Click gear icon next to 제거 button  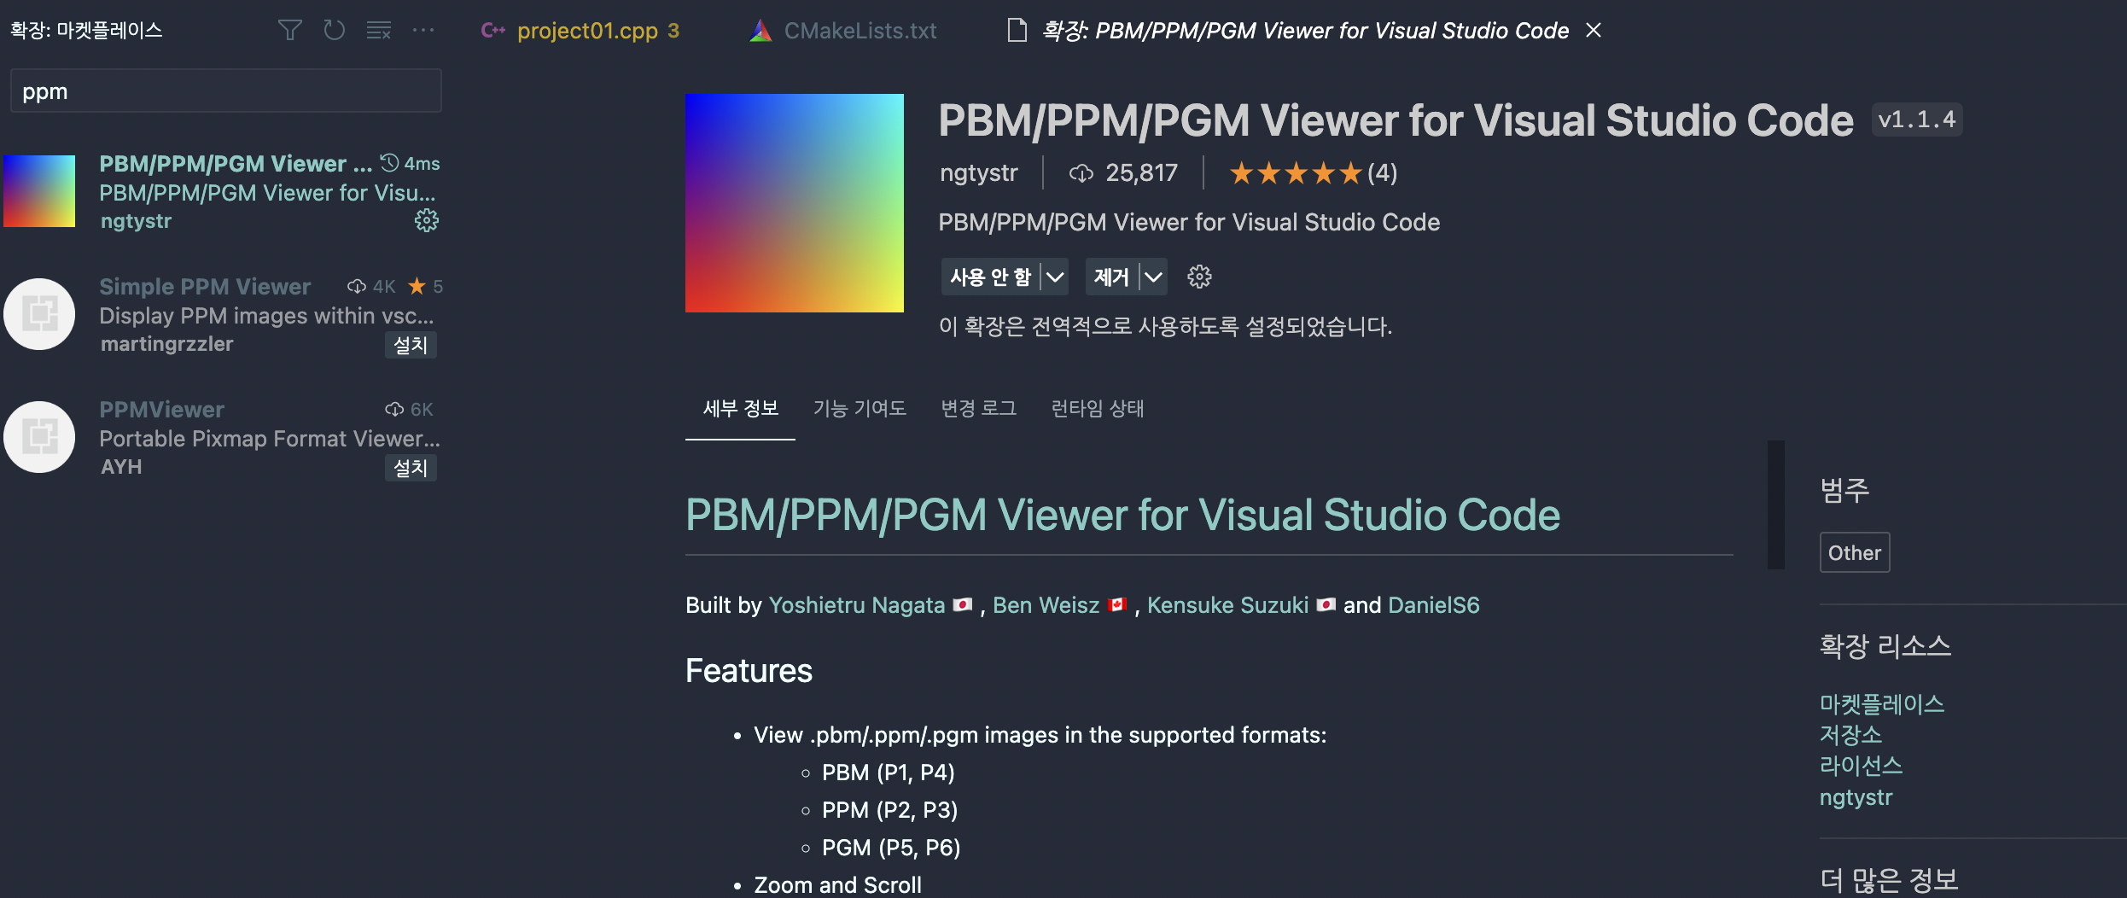coord(1199,277)
